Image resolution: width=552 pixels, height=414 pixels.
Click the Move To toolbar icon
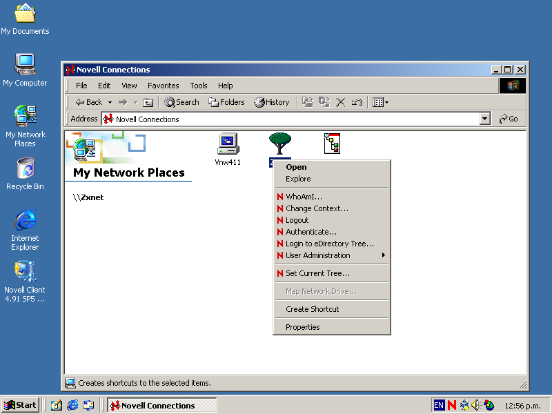(308, 102)
